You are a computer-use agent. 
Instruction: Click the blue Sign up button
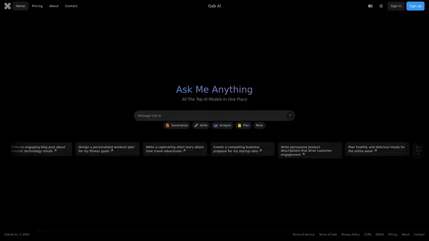click(x=415, y=6)
